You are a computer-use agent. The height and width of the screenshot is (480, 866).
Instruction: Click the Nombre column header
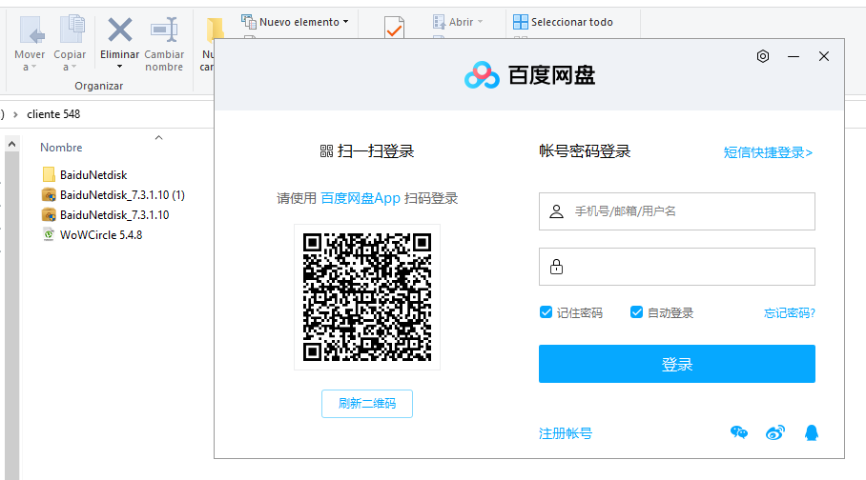pos(61,148)
